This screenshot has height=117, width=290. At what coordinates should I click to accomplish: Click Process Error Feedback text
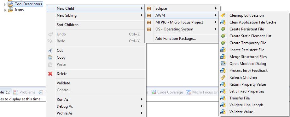point(248,71)
